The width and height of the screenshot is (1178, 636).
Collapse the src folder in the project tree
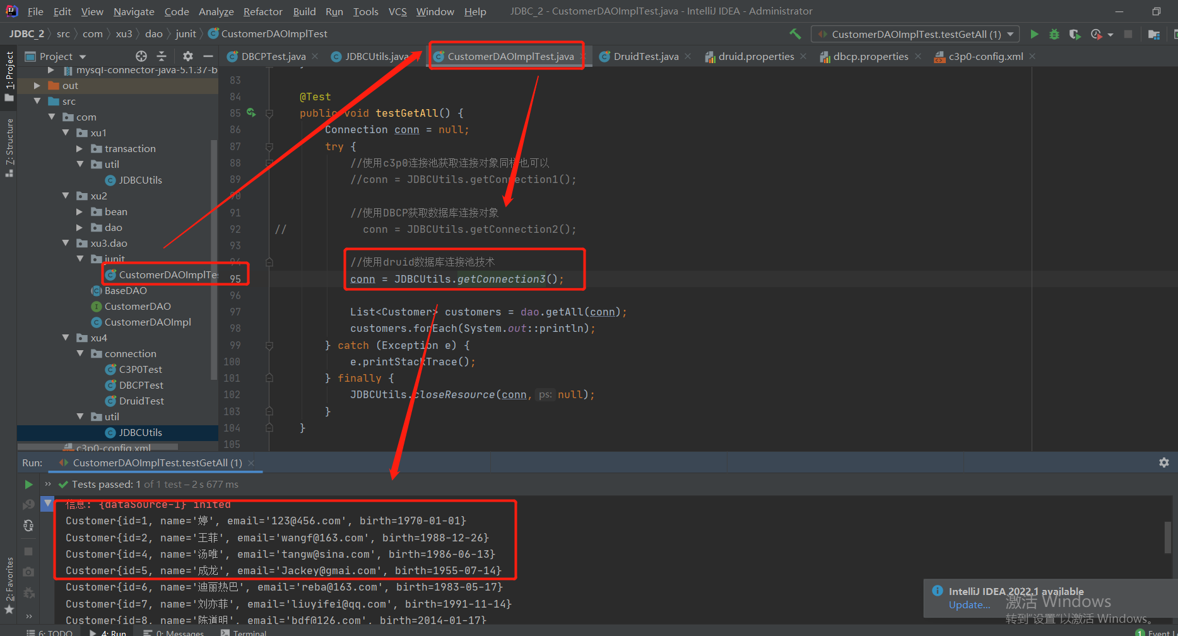coord(37,101)
